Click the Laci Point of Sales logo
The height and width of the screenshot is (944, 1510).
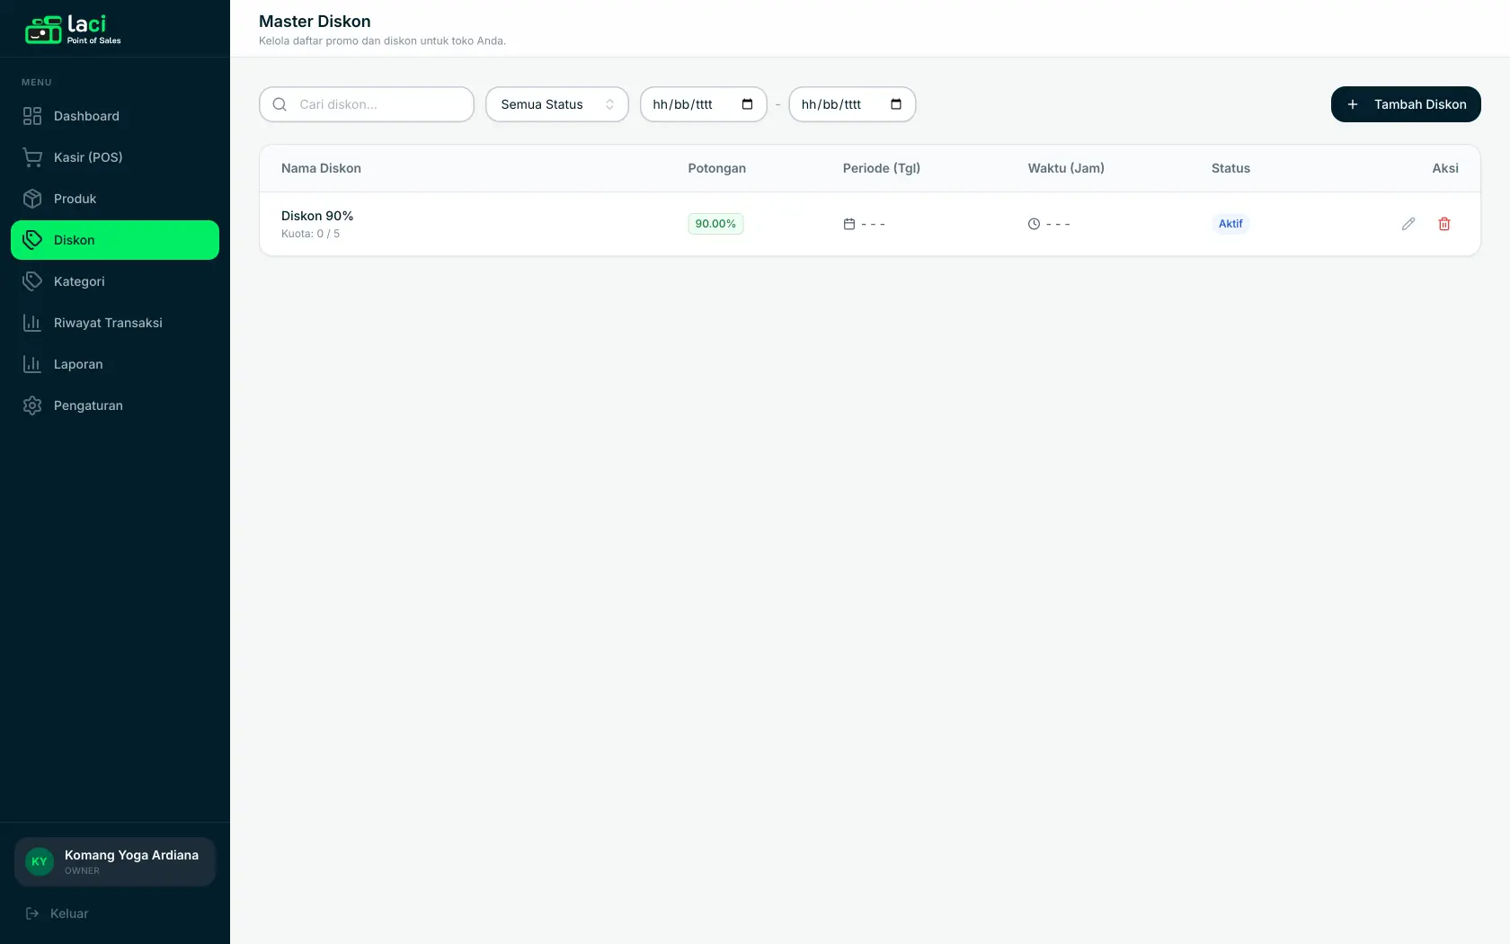pyautogui.click(x=73, y=29)
